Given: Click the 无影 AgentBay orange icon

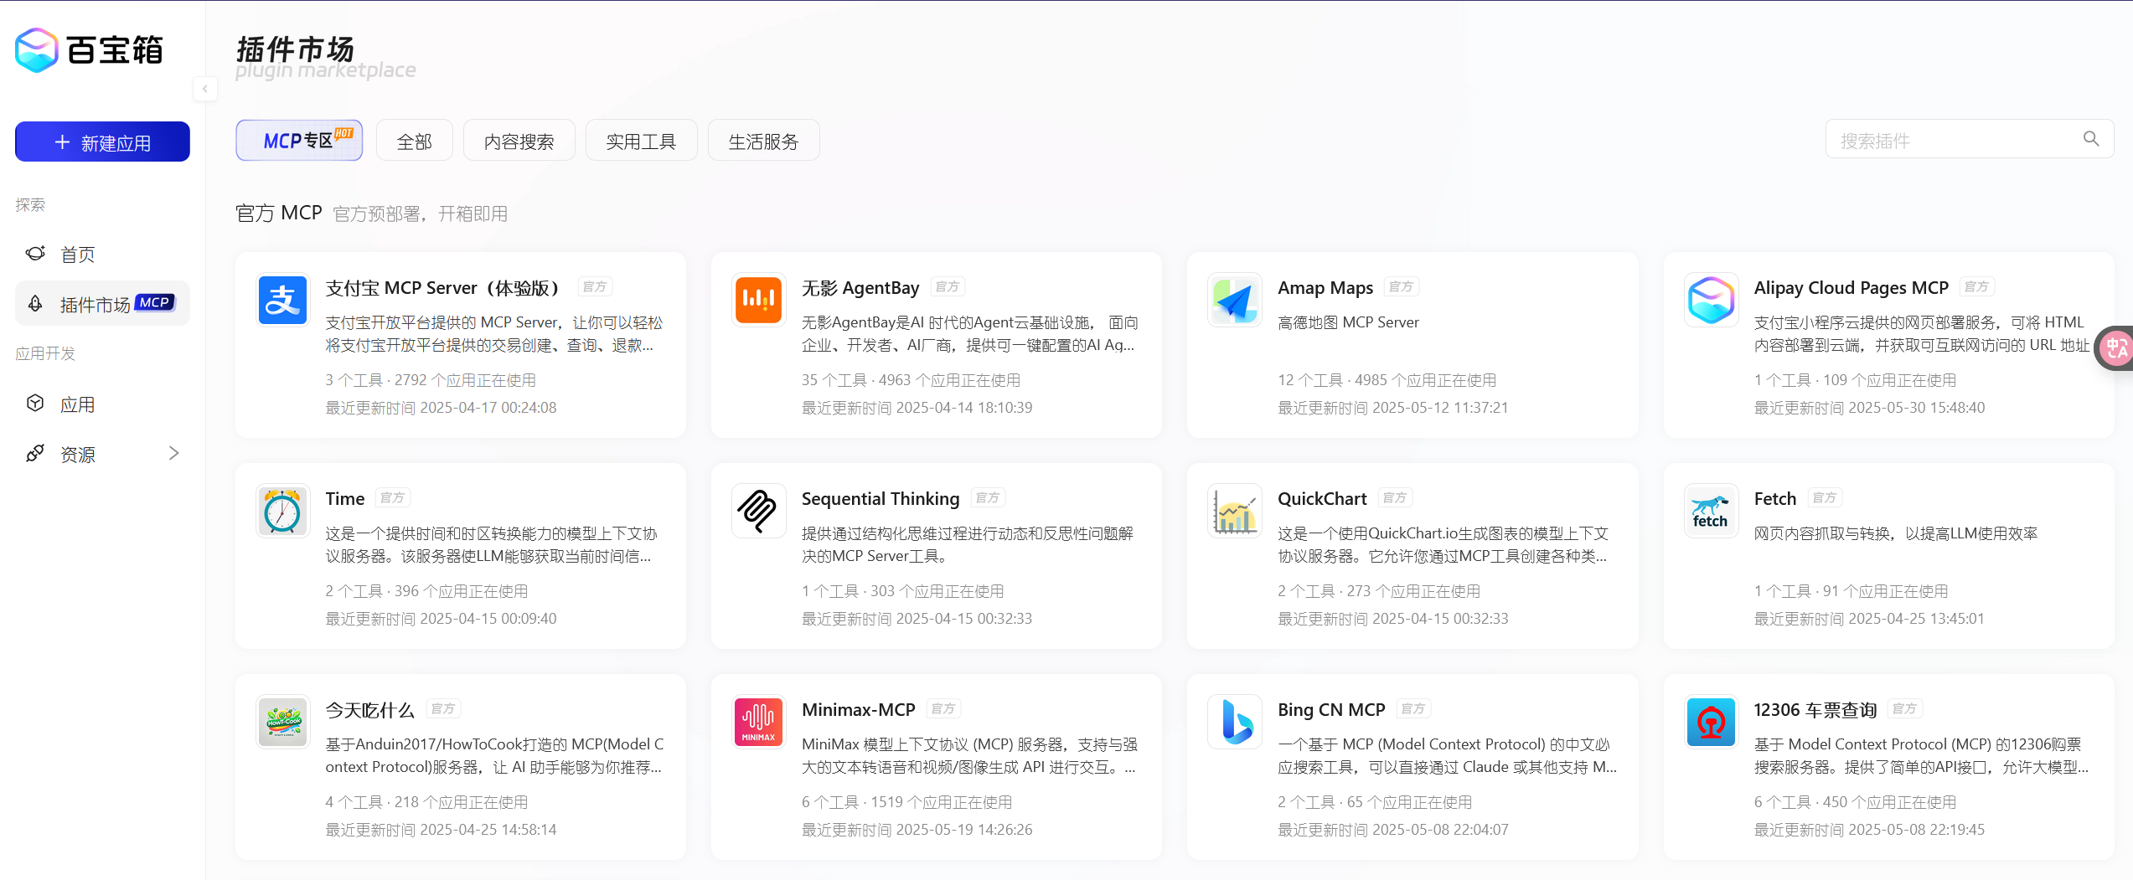Looking at the screenshot, I should [x=759, y=300].
